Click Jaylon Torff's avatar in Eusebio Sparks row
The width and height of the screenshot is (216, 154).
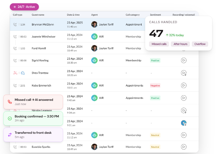(94, 147)
